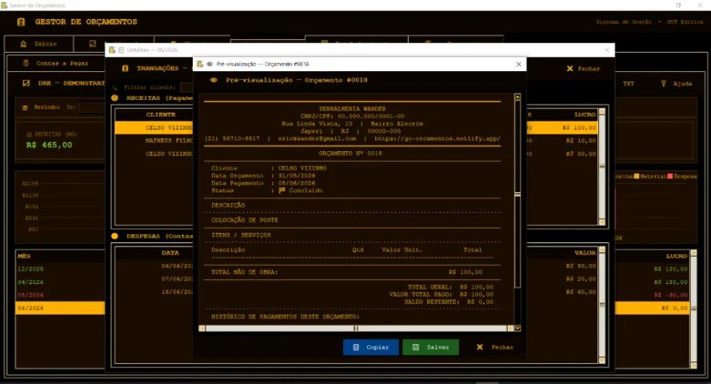Click the home icon on Início tab
The image size is (711, 384).
pos(23,44)
